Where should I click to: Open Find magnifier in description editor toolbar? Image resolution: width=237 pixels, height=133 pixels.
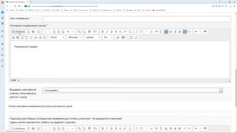(x=79, y=32)
